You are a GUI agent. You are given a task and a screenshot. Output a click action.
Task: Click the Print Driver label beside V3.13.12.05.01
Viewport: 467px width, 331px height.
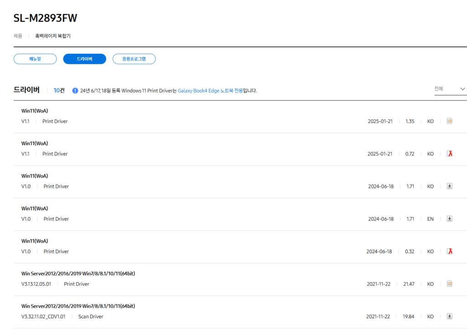pyautogui.click(x=77, y=284)
